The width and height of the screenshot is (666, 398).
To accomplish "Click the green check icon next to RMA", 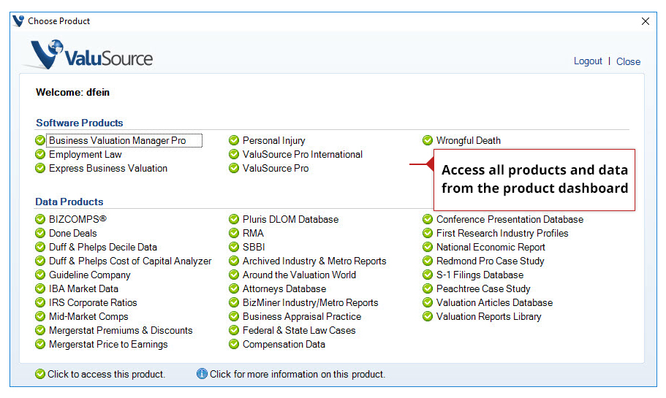I will click(234, 233).
